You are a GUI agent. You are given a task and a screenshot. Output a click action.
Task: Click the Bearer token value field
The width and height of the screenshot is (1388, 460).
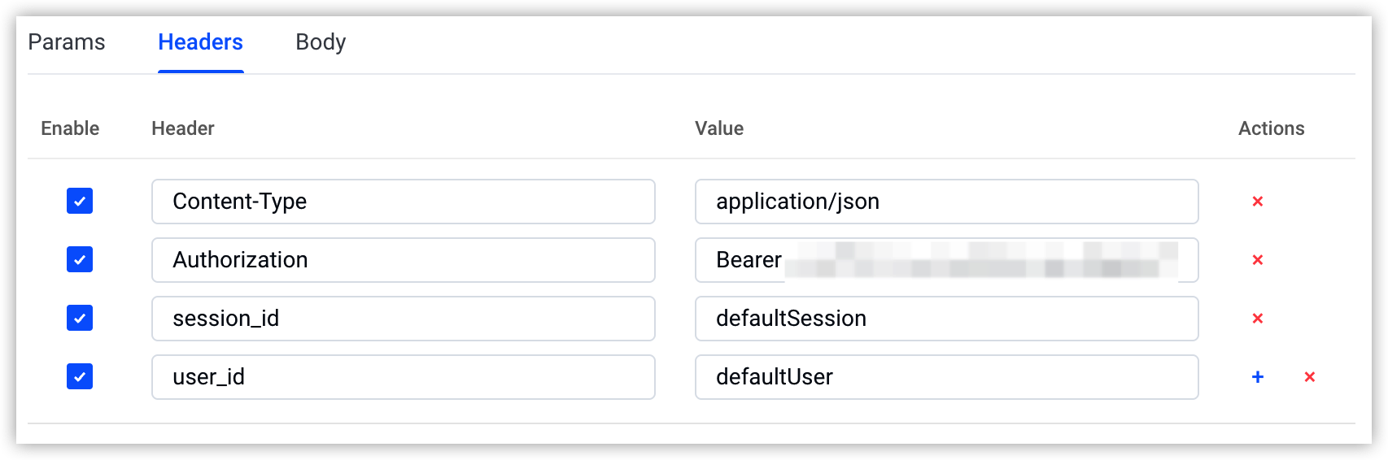947,260
